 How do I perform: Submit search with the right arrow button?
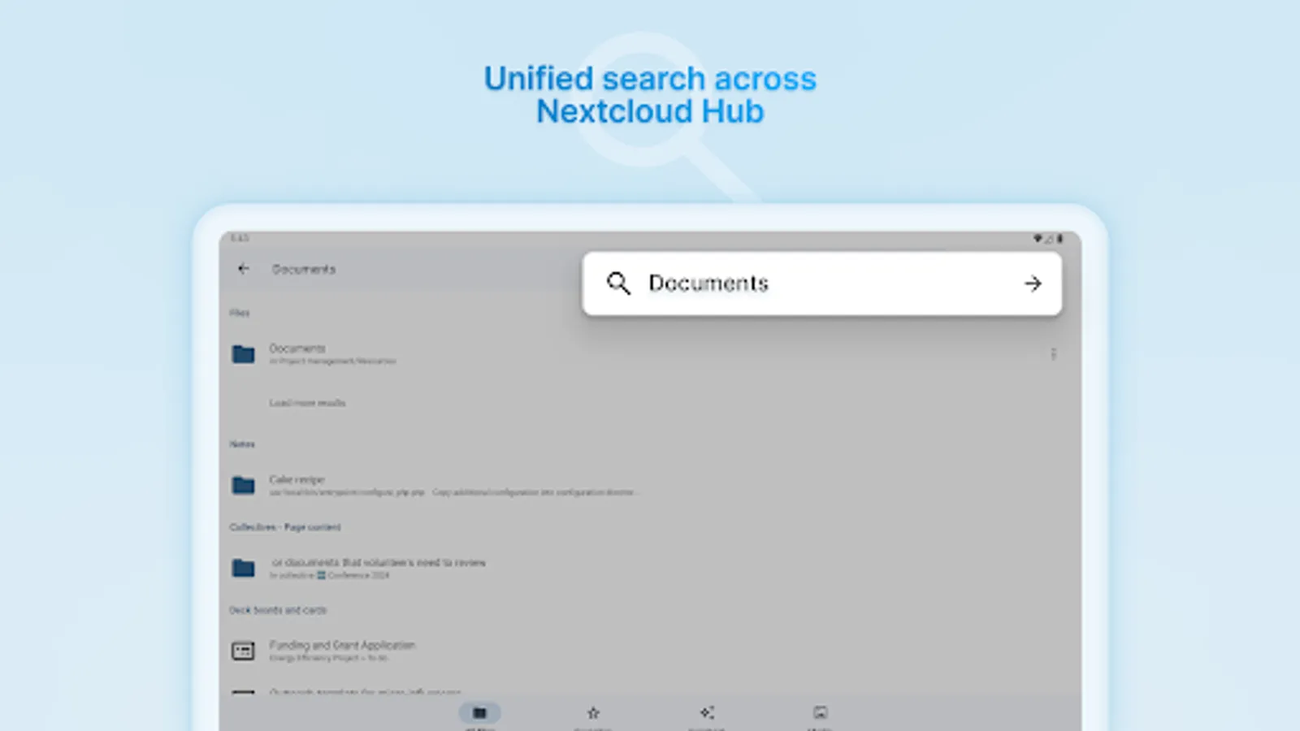pyautogui.click(x=1033, y=283)
